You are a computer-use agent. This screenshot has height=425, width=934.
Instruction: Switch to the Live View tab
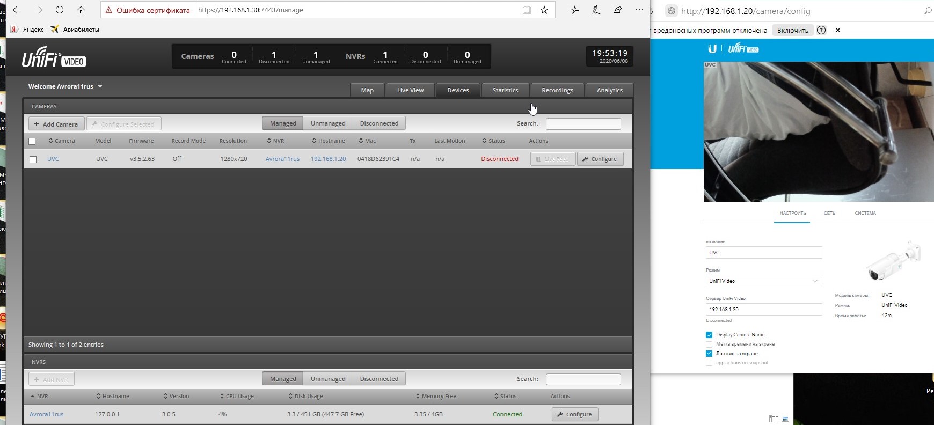coord(410,90)
